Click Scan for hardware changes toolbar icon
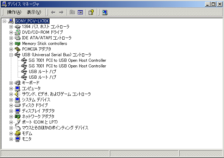This screenshot has width=224, height=158. [x=105, y=12]
